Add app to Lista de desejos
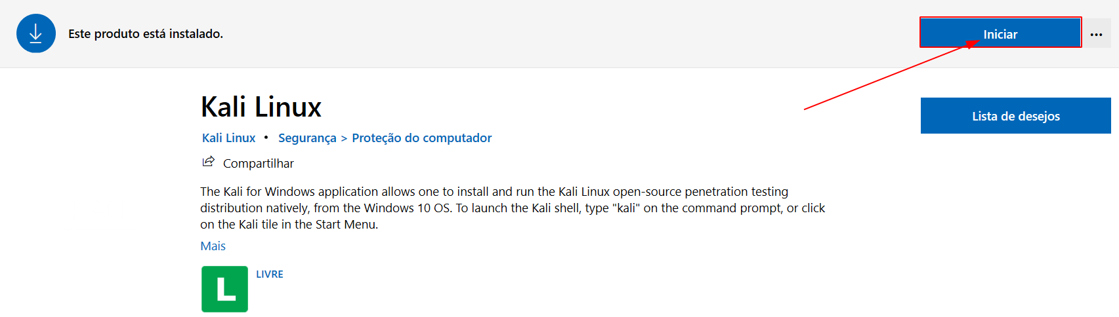 [1015, 116]
